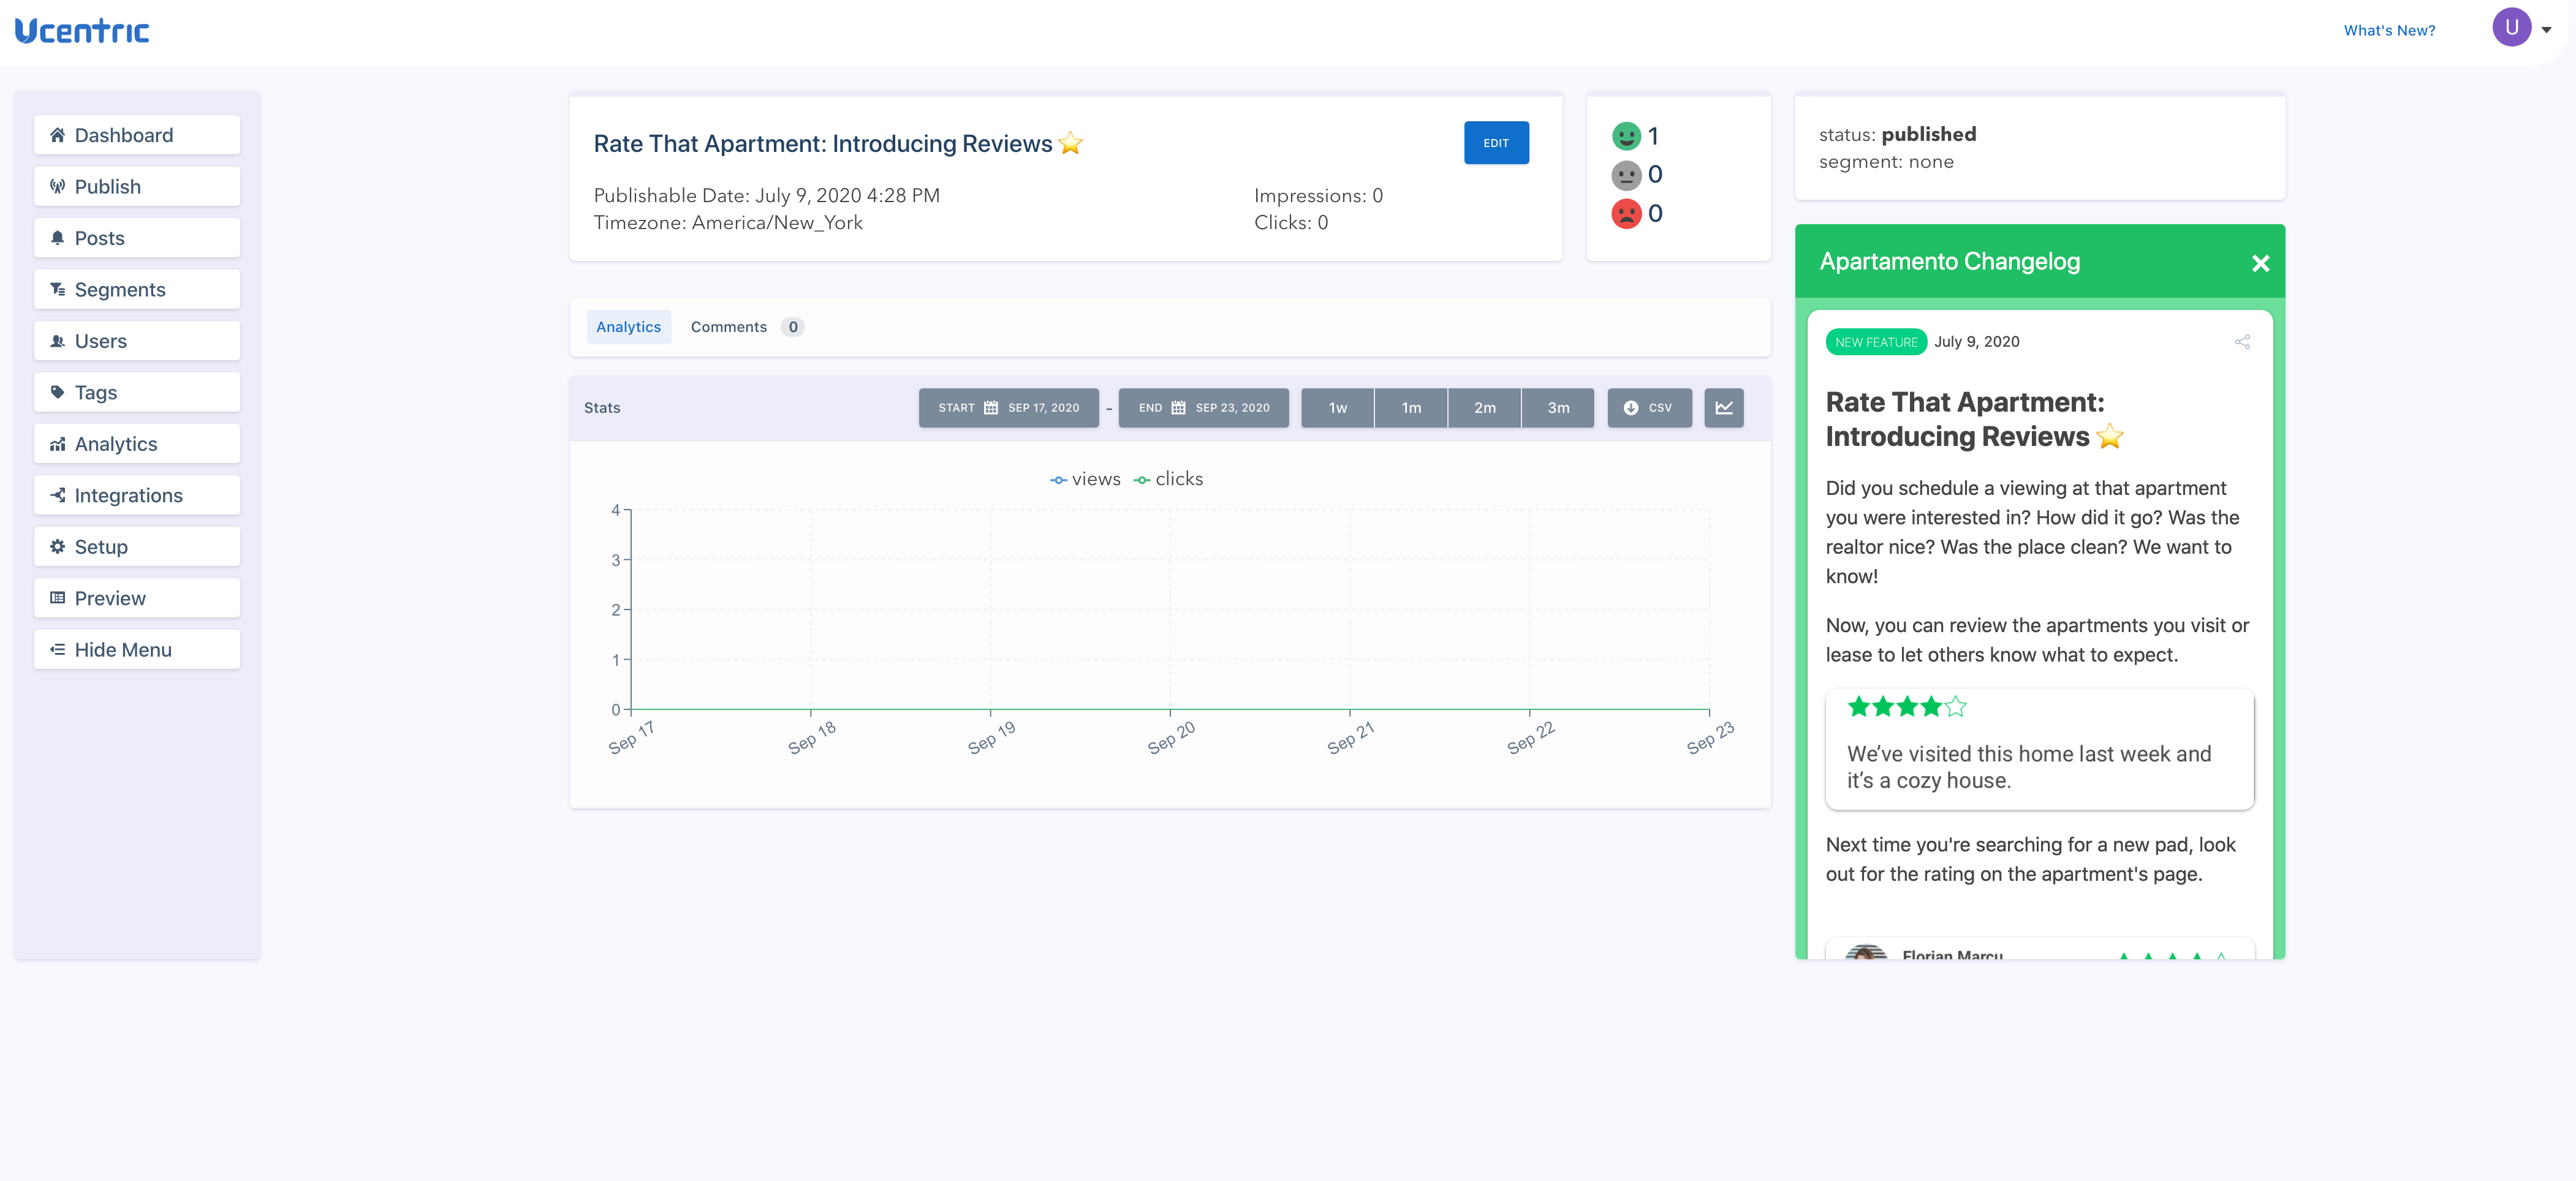This screenshot has width=2576, height=1181.
Task: Open the What's New? link
Action: click(x=2388, y=31)
